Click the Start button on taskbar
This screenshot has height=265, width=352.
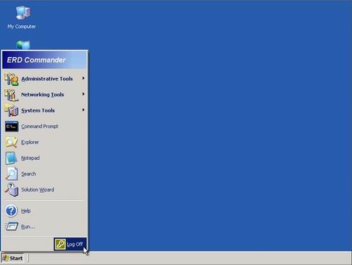(12, 259)
